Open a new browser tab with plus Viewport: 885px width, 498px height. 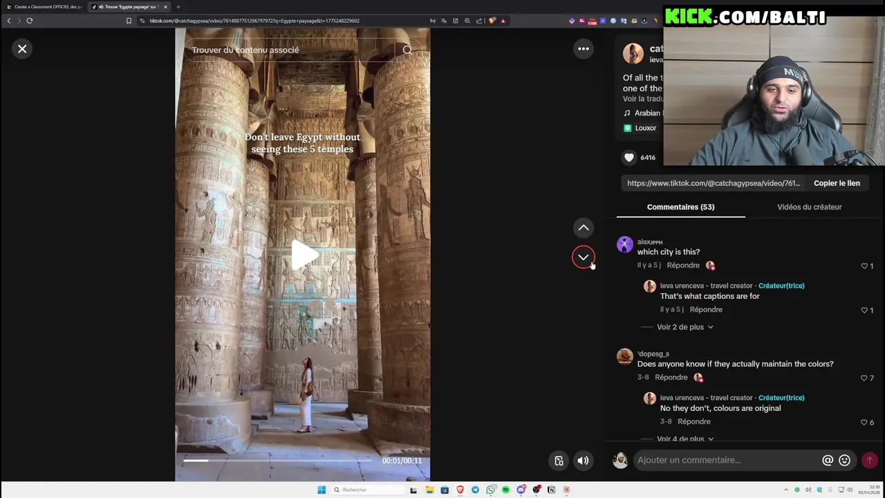click(x=178, y=7)
